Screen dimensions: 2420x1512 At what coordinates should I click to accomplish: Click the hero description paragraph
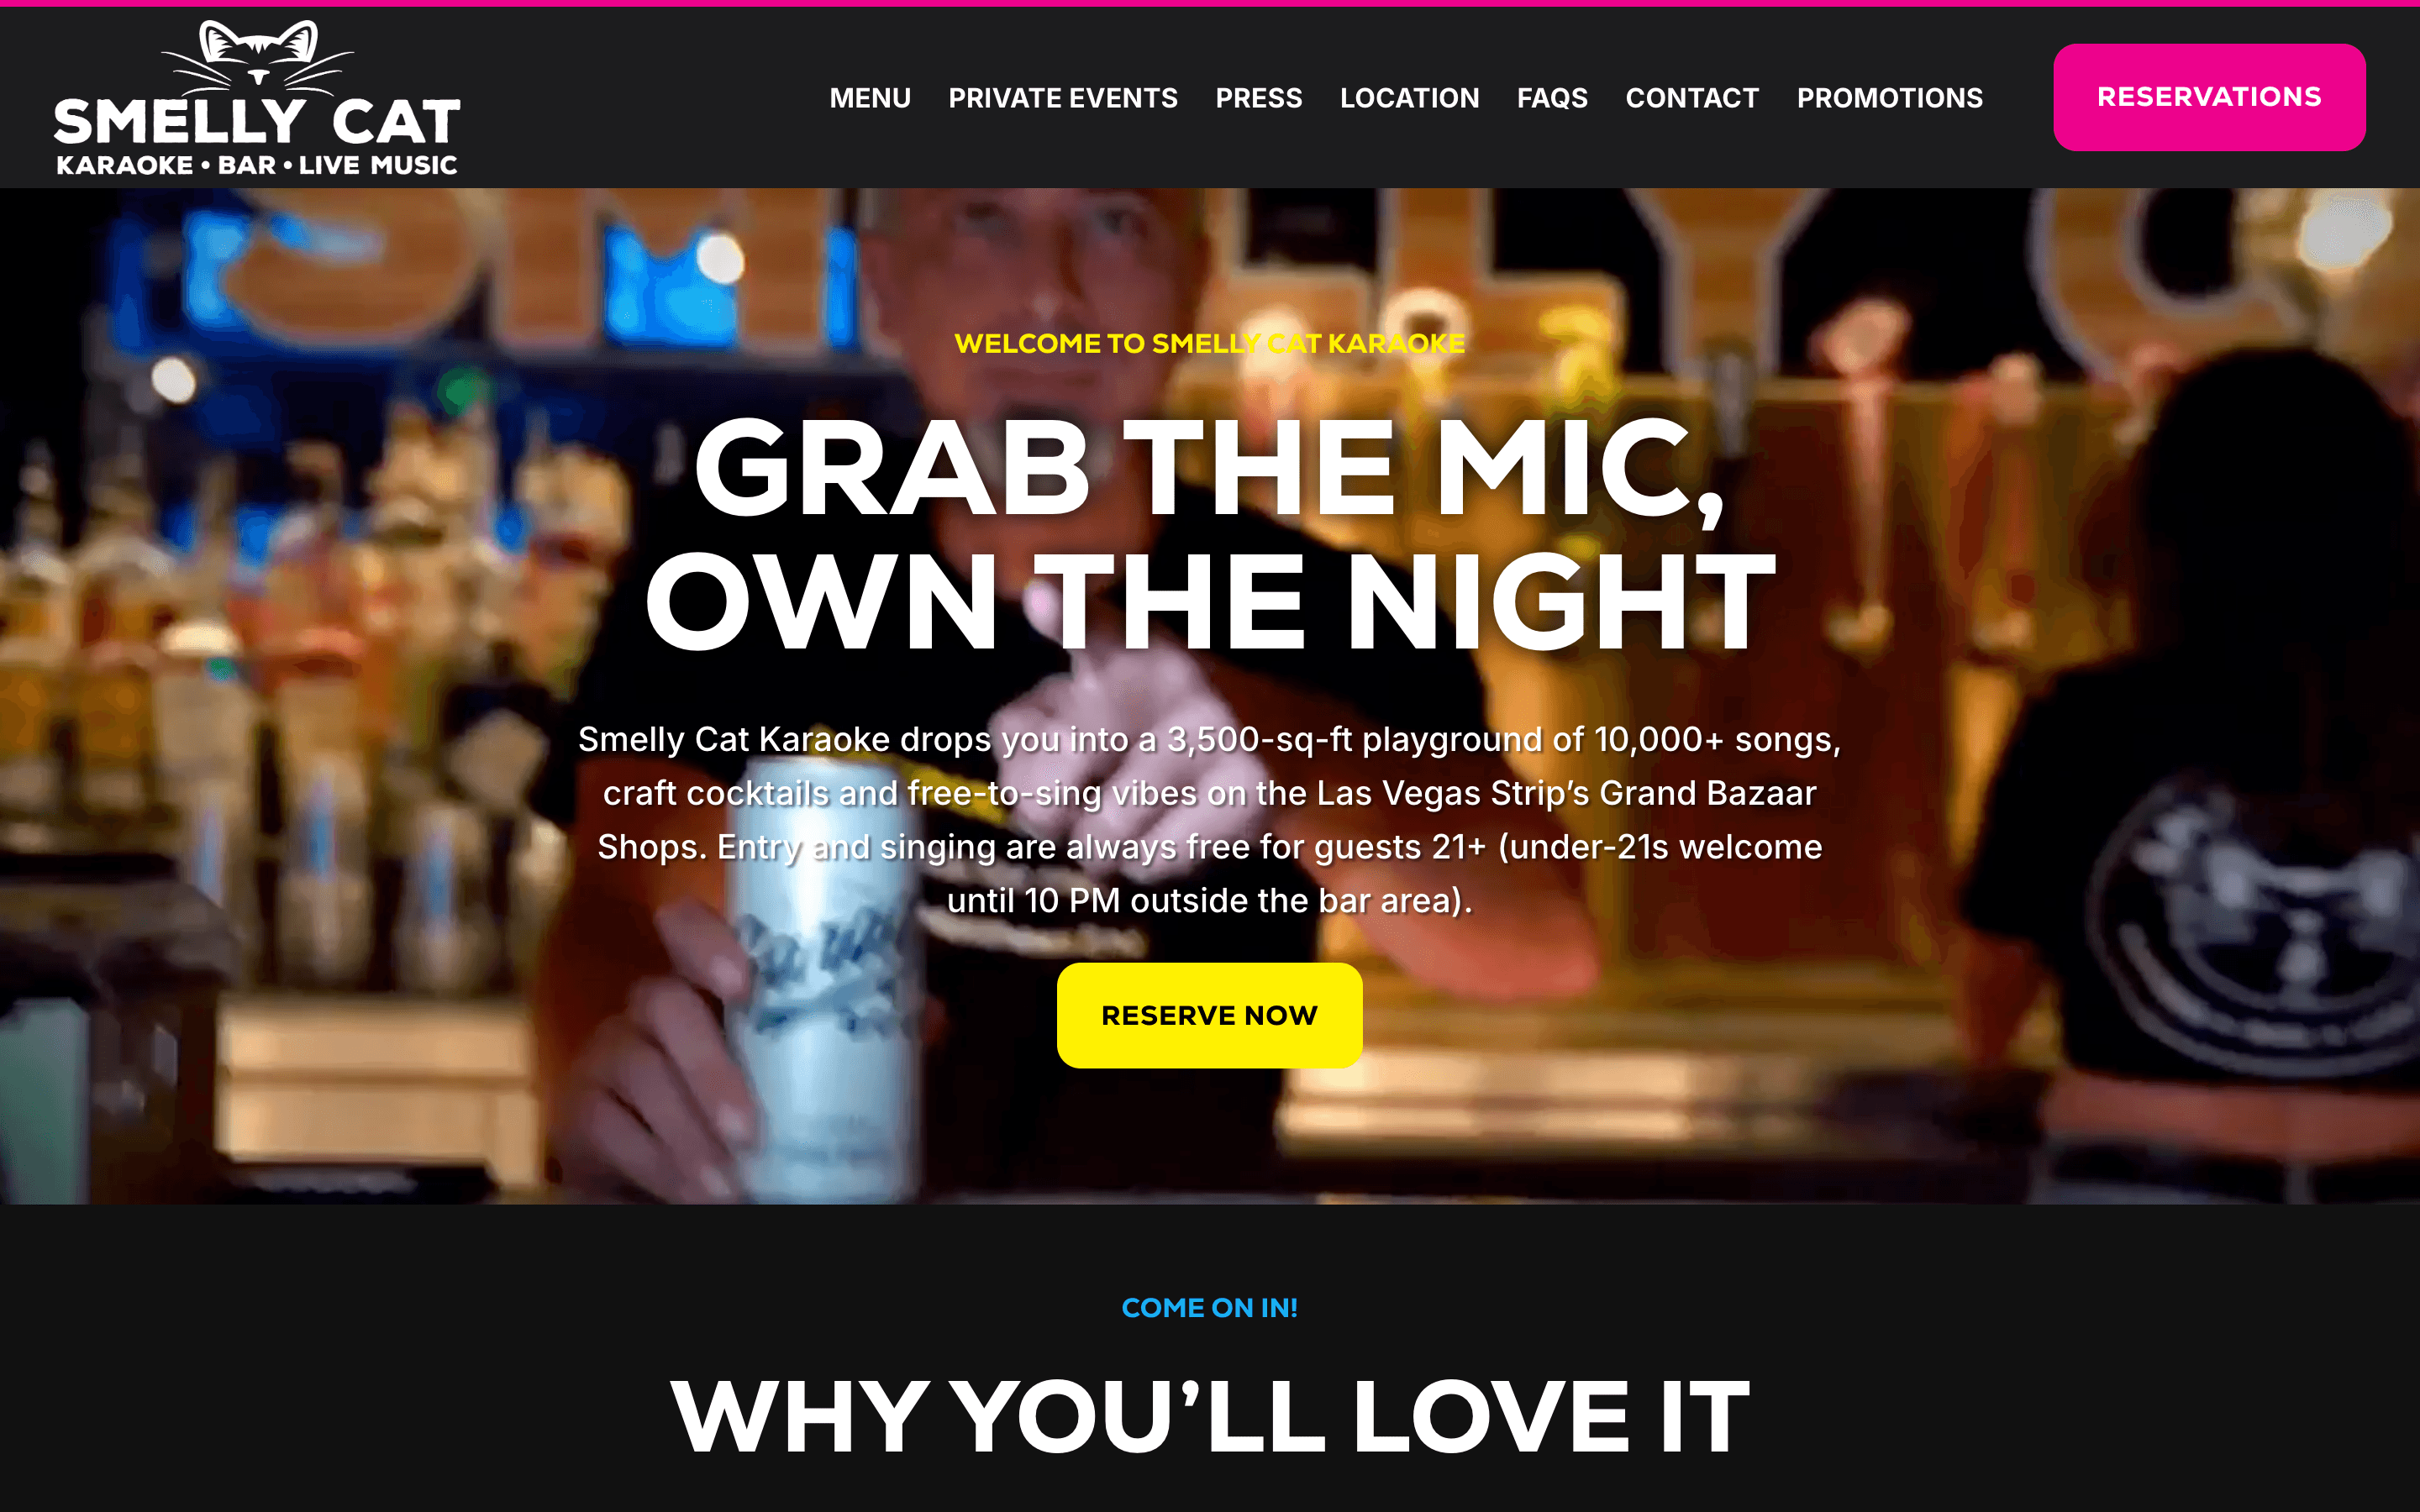point(1209,820)
